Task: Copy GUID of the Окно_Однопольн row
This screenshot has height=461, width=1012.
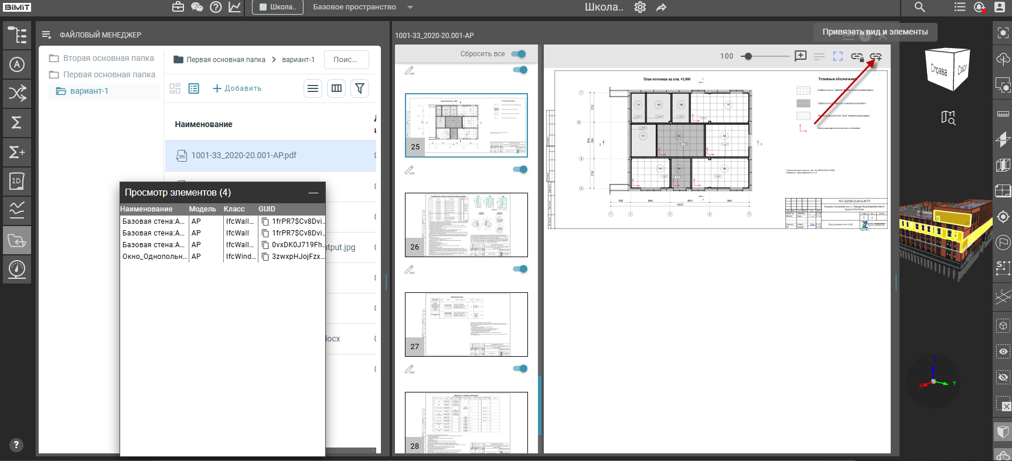Action: (x=265, y=257)
